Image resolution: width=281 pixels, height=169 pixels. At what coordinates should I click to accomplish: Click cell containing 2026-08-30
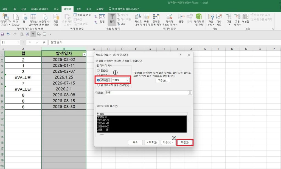64,107
